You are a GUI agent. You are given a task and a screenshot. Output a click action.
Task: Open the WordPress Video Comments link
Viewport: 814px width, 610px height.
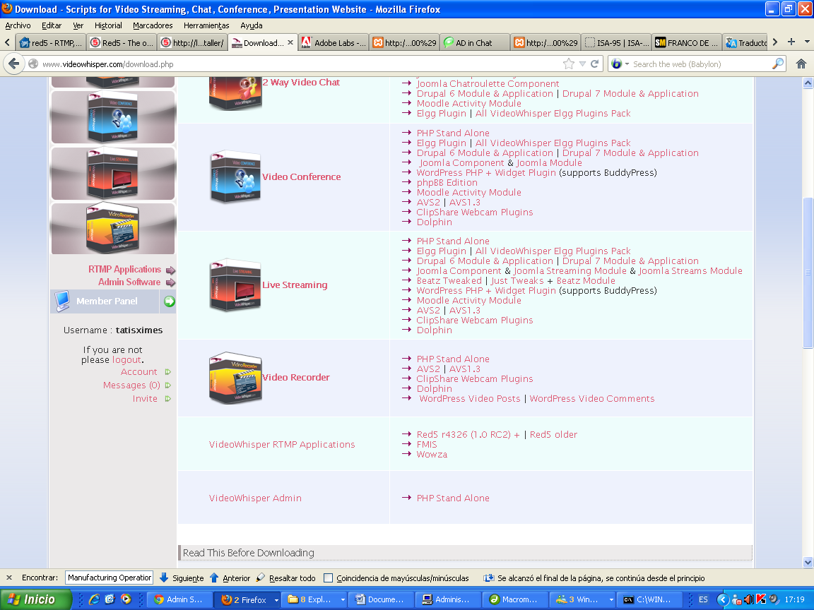[x=592, y=398]
